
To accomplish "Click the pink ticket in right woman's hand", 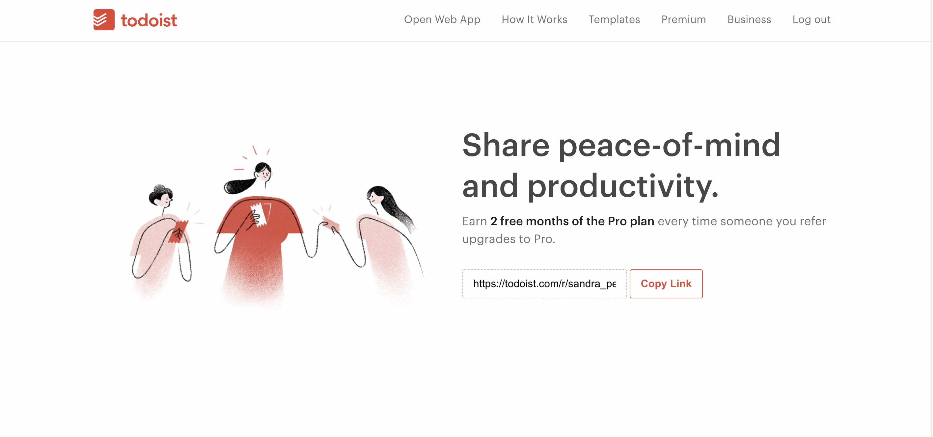I will (331, 223).
